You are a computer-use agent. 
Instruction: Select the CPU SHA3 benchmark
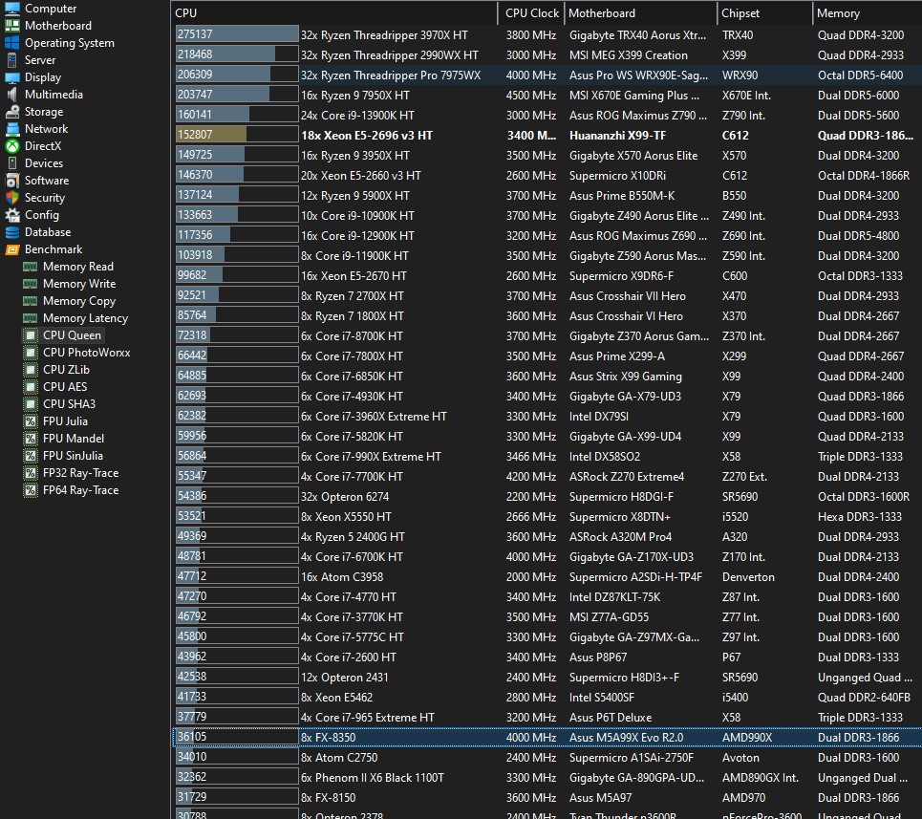(69, 404)
